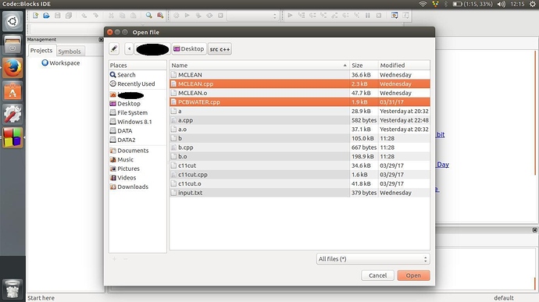This screenshot has width=539, height=302.
Task: Toggle the type-a-file-name pencil button
Action: (x=114, y=49)
